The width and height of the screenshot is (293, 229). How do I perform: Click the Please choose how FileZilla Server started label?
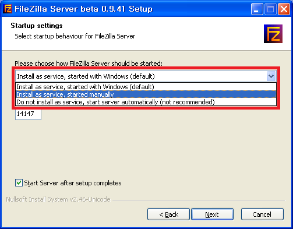click(89, 64)
